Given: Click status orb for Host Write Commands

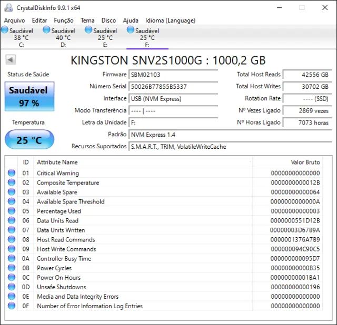Looking at the screenshot, I should [12, 249].
